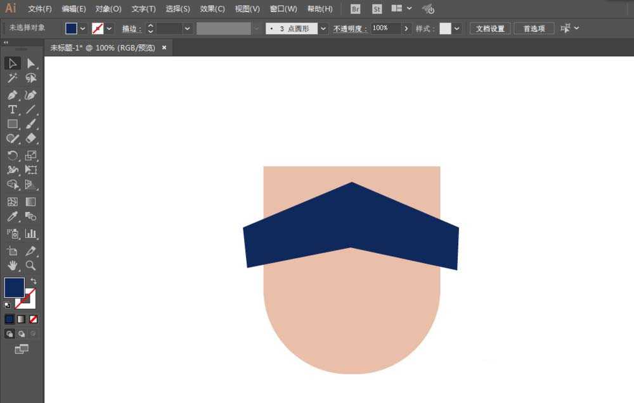Open the 样式 style dropdown

tap(456, 28)
